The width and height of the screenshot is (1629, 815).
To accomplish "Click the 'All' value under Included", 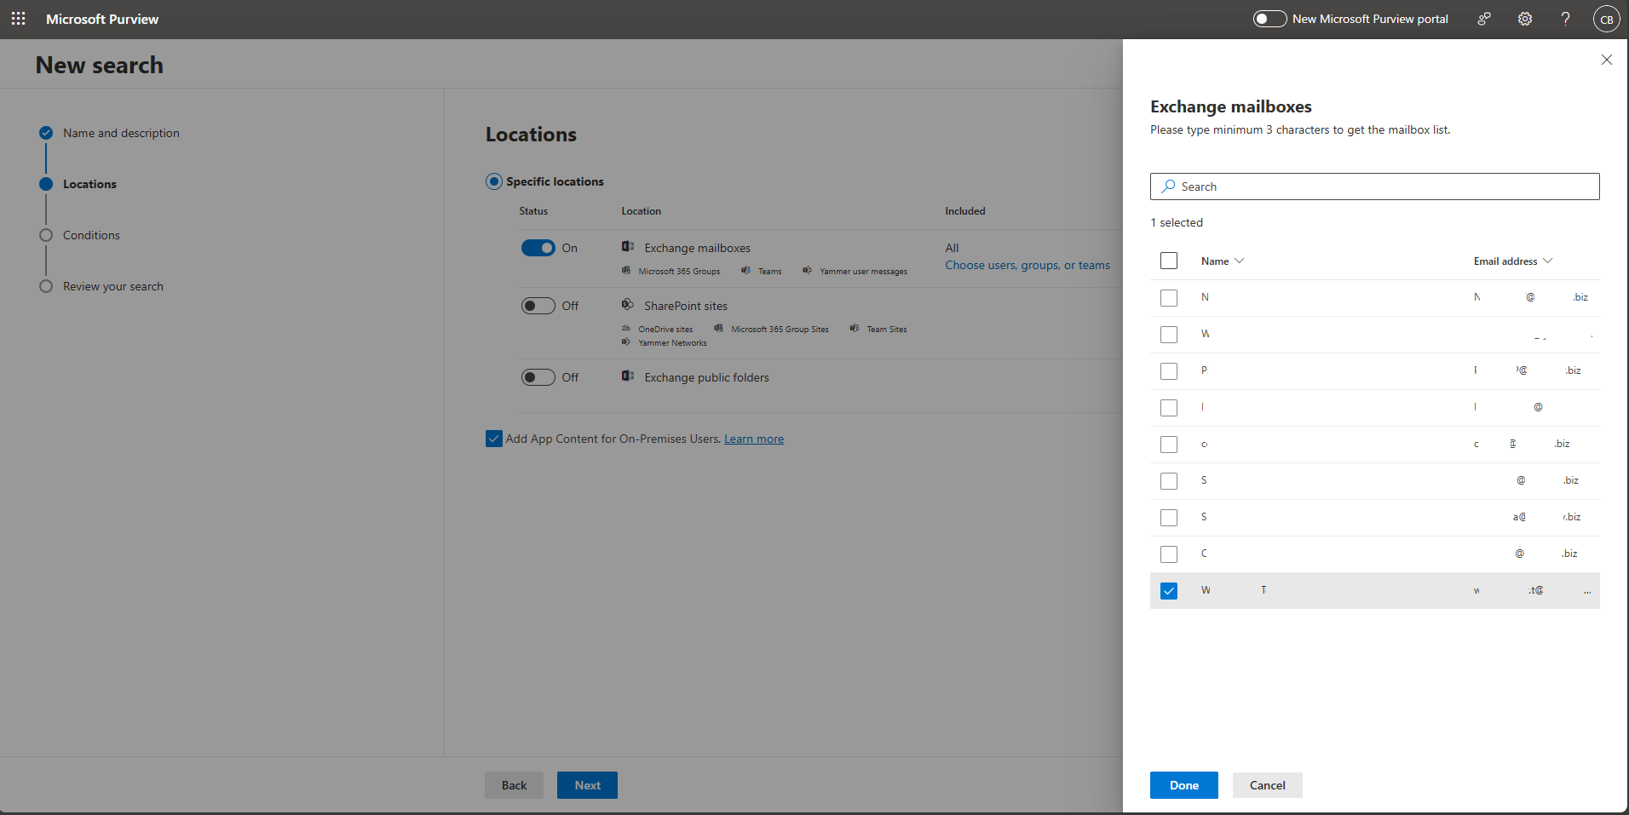I will click(952, 248).
